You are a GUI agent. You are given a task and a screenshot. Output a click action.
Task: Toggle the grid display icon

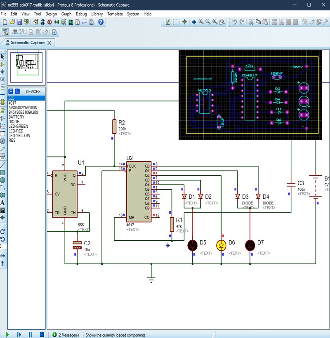coord(175,22)
